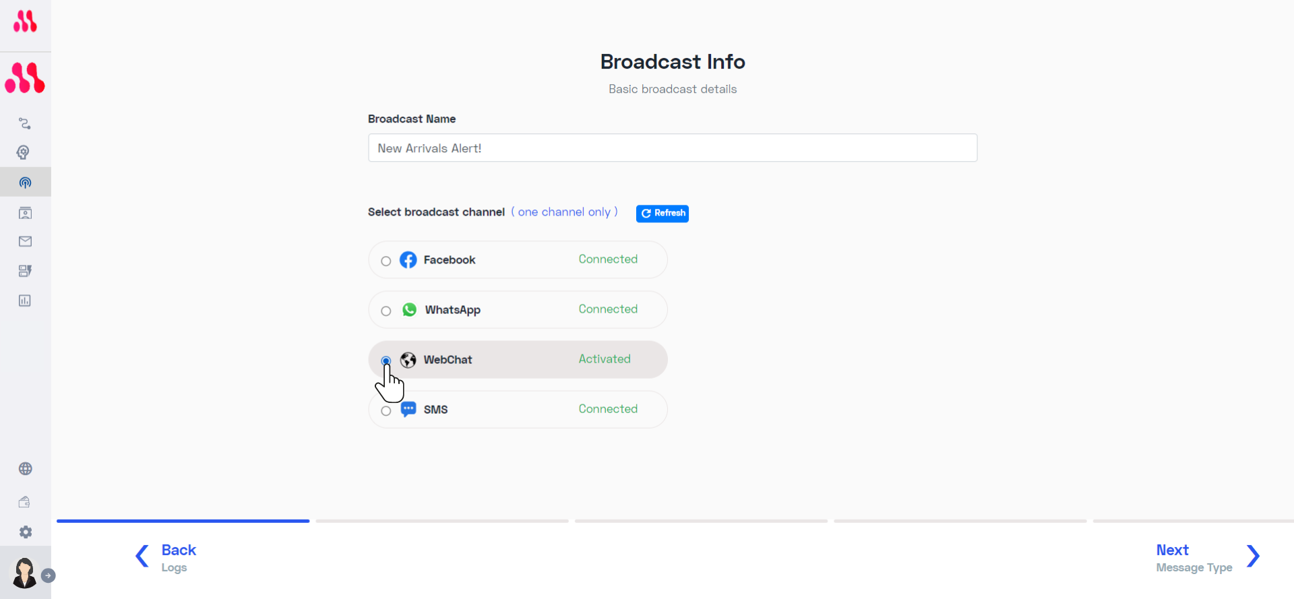The image size is (1294, 599).
Task: Open the AI brain icon in sidebar
Action: click(24, 152)
